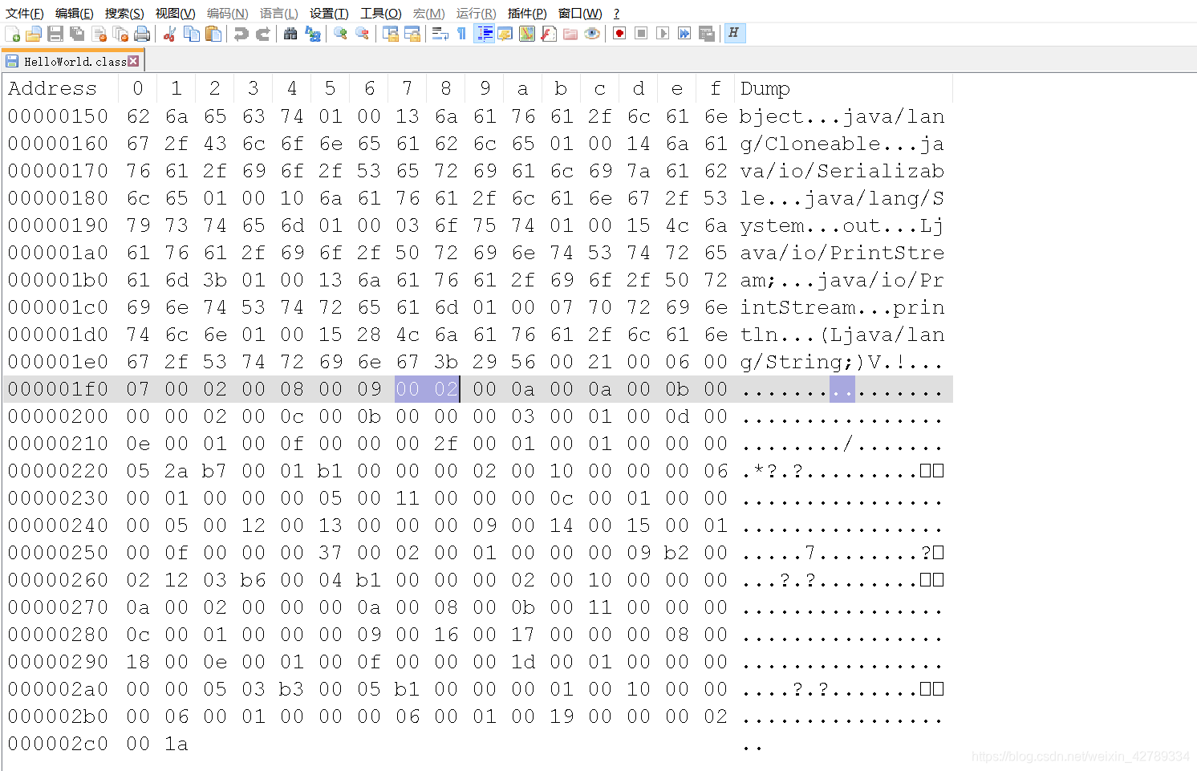Save the file with the floppy disk icon
1197x771 pixels.
click(x=55, y=34)
